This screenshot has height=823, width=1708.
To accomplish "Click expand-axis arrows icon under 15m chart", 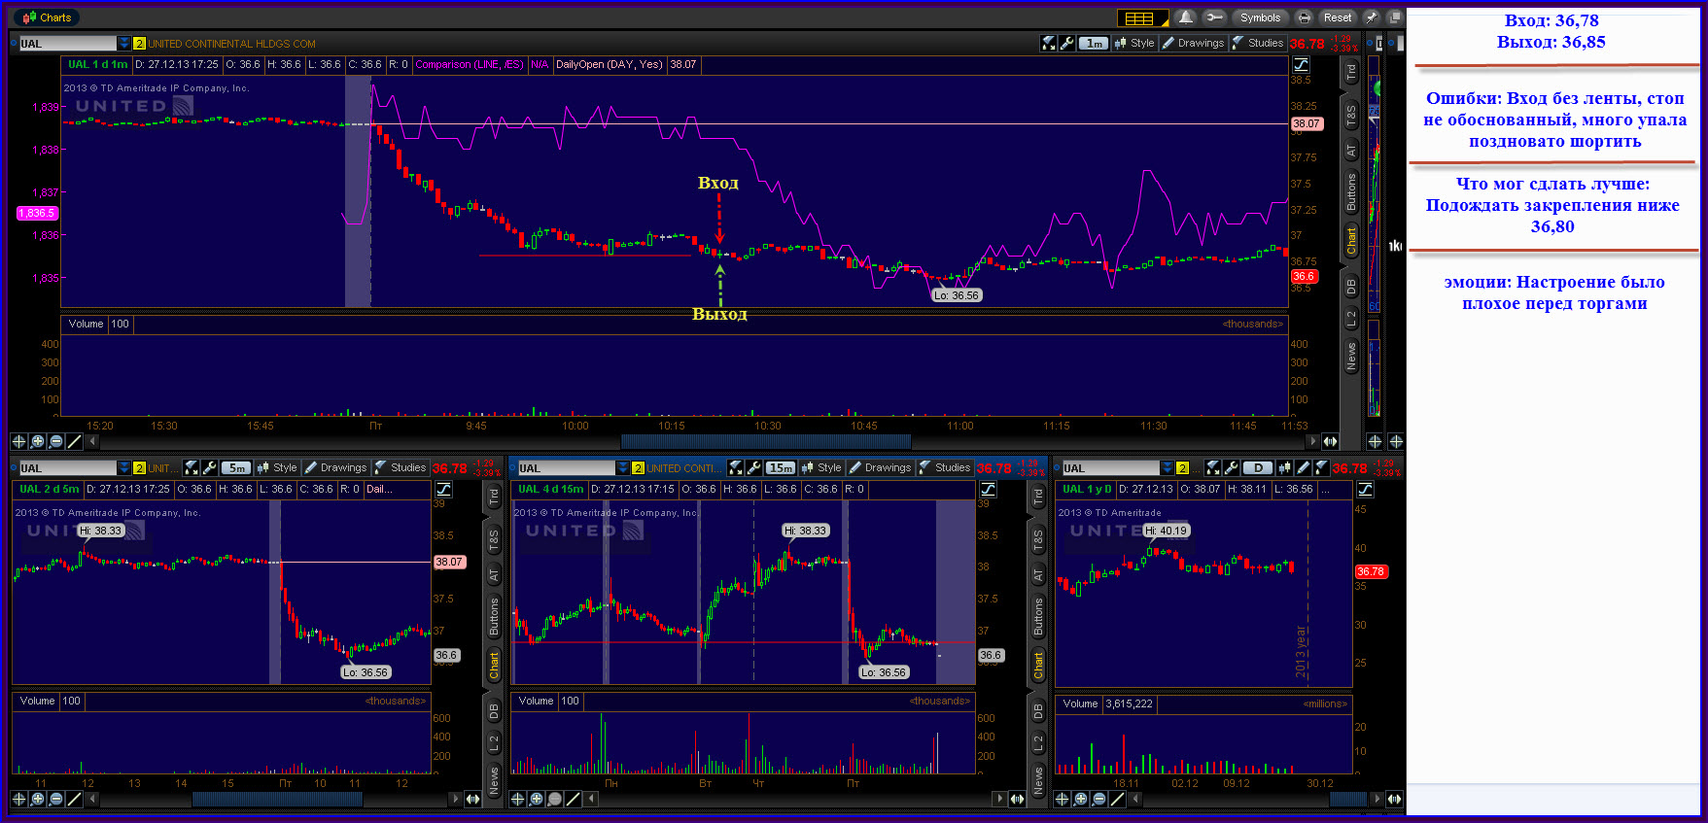I will [x=1017, y=799].
